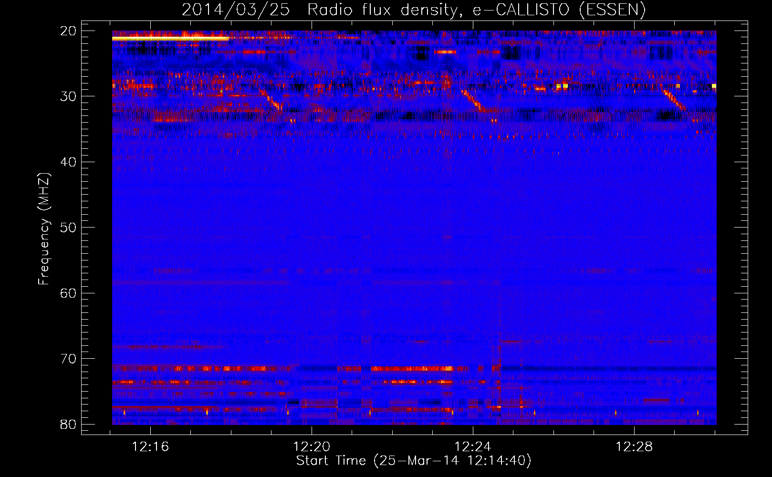Viewport: 772px width, 477px height.
Task: Click the bright yellow band near 21 MHz
Action: click(x=170, y=38)
